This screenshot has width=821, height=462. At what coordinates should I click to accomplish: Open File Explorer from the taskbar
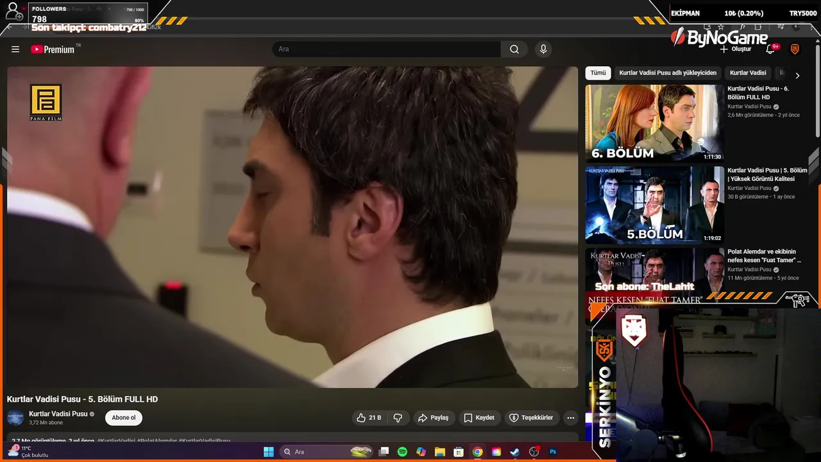coord(440,452)
